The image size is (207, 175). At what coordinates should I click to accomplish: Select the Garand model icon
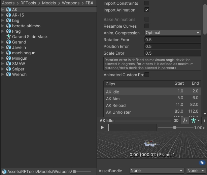click(8, 42)
